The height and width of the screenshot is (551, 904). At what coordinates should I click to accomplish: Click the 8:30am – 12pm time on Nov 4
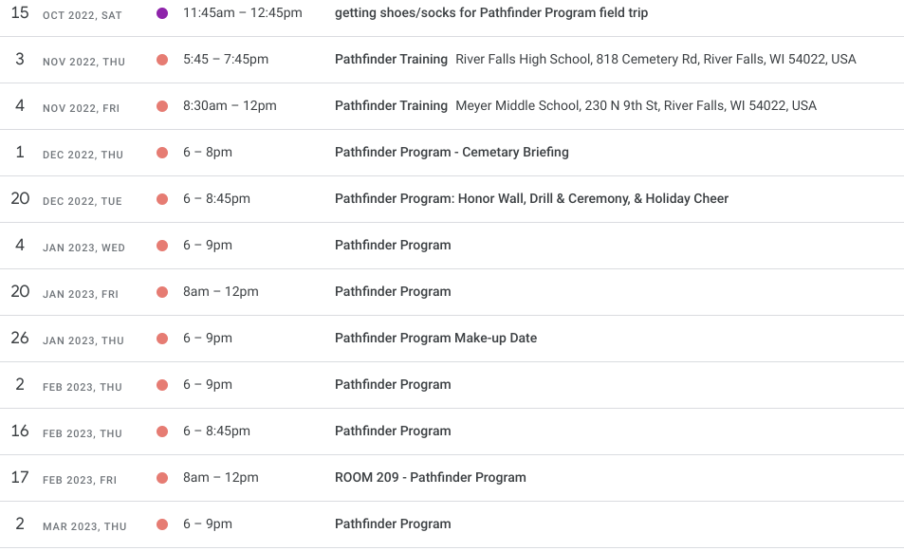point(230,105)
